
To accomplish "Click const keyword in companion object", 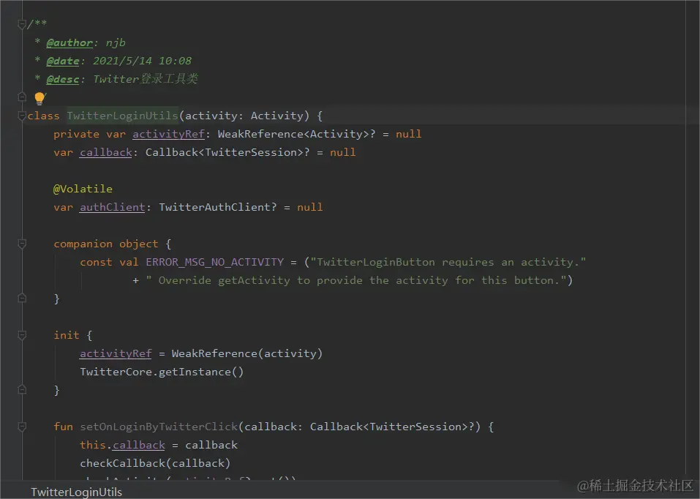I will 96,262.
